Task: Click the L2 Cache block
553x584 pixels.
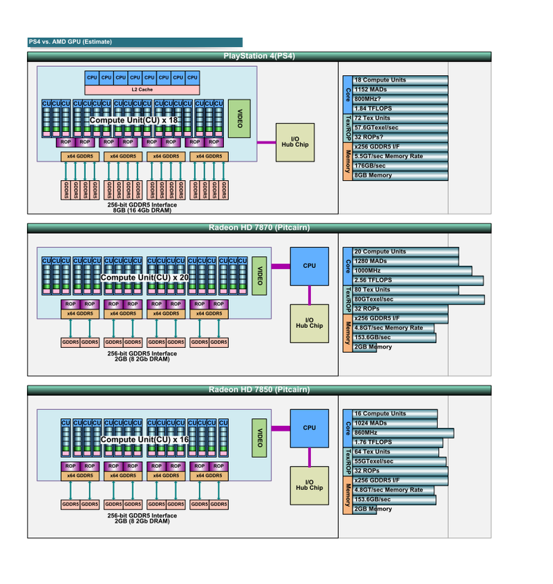Action: (142, 90)
